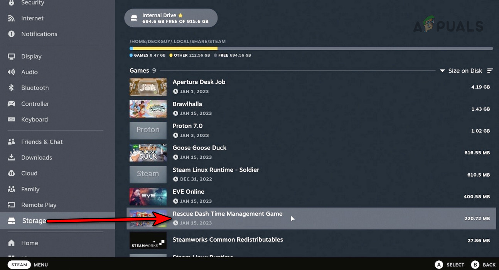Screen dimensions: 499x270
Task: Click the Remote Play icon
Action: coord(11,205)
